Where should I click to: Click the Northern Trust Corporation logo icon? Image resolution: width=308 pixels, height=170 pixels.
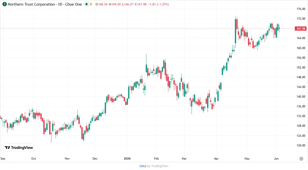pos(4,4)
